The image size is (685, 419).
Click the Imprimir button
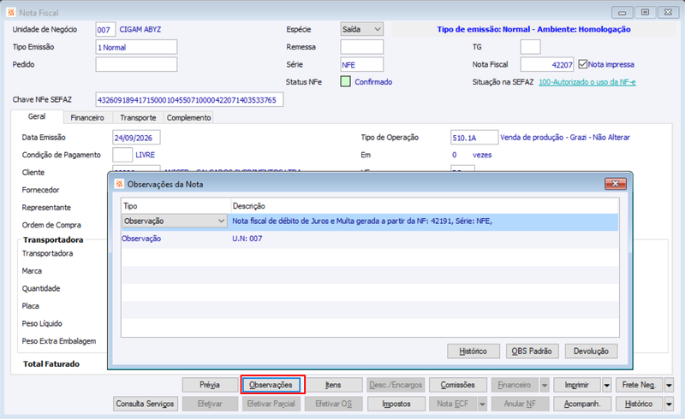point(576,385)
